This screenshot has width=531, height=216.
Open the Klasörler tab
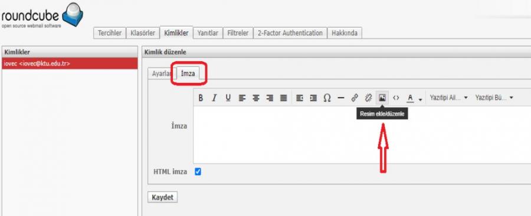click(x=143, y=33)
